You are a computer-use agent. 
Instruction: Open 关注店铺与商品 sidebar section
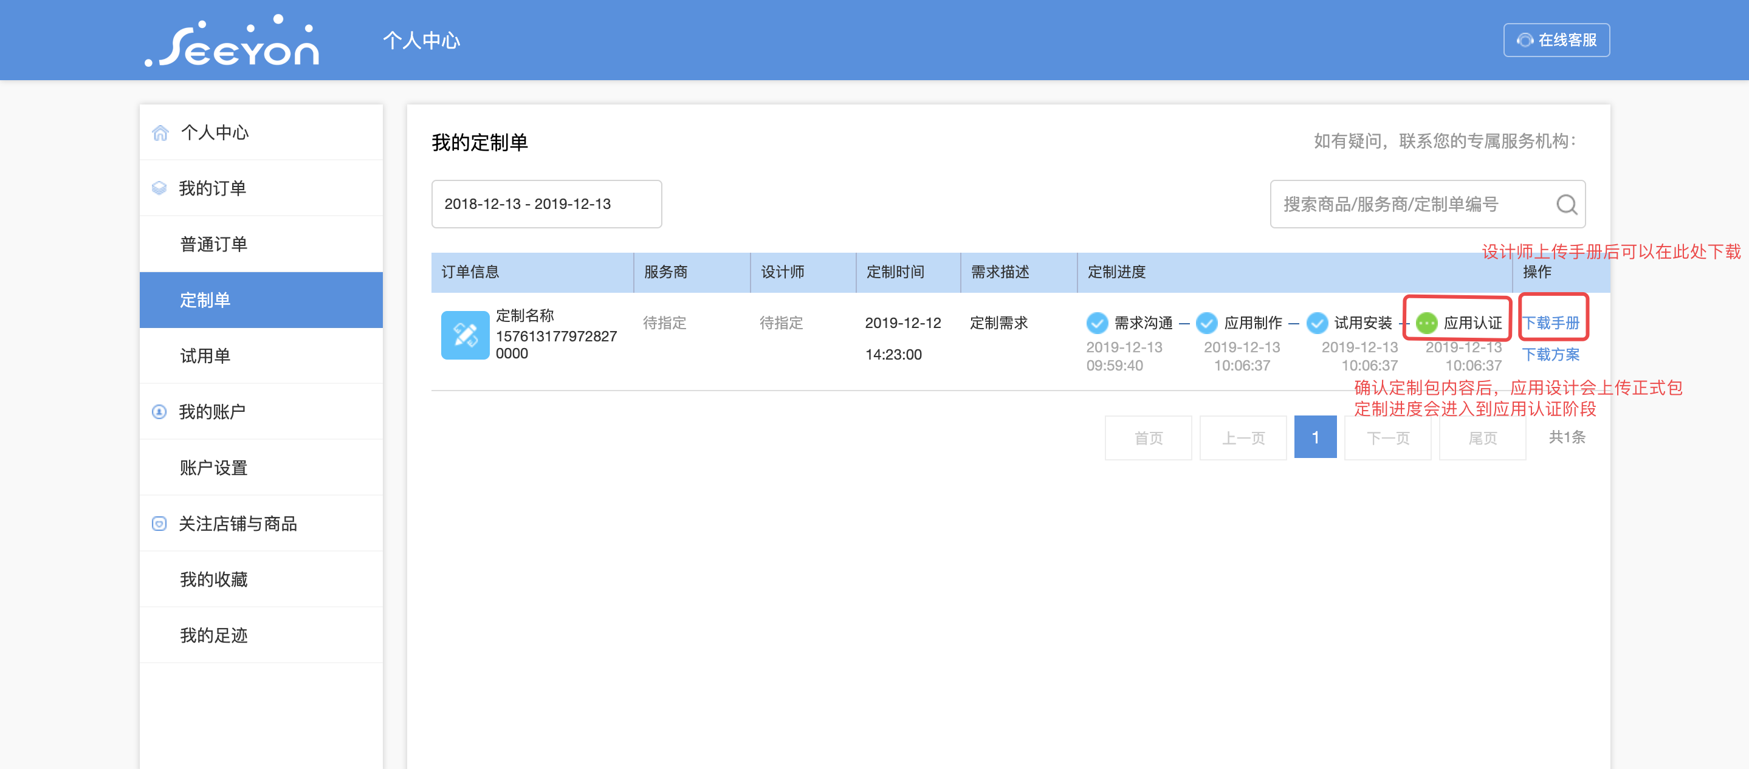261,524
